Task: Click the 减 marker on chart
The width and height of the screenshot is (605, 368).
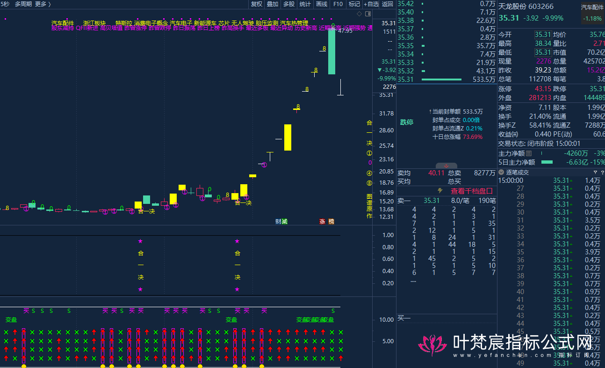Action: [284, 221]
